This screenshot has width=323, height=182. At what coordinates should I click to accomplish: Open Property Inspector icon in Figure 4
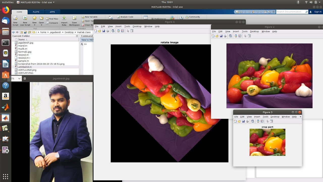(132, 31)
